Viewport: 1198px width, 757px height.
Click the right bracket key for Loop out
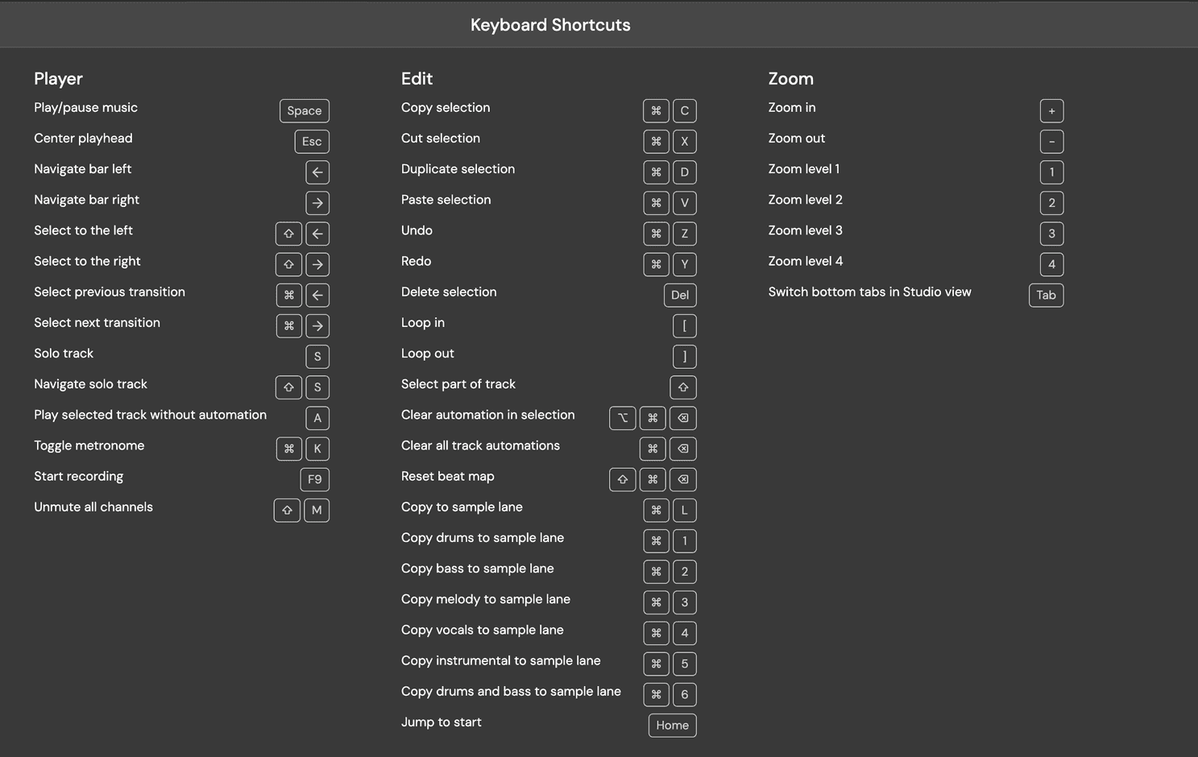point(684,357)
